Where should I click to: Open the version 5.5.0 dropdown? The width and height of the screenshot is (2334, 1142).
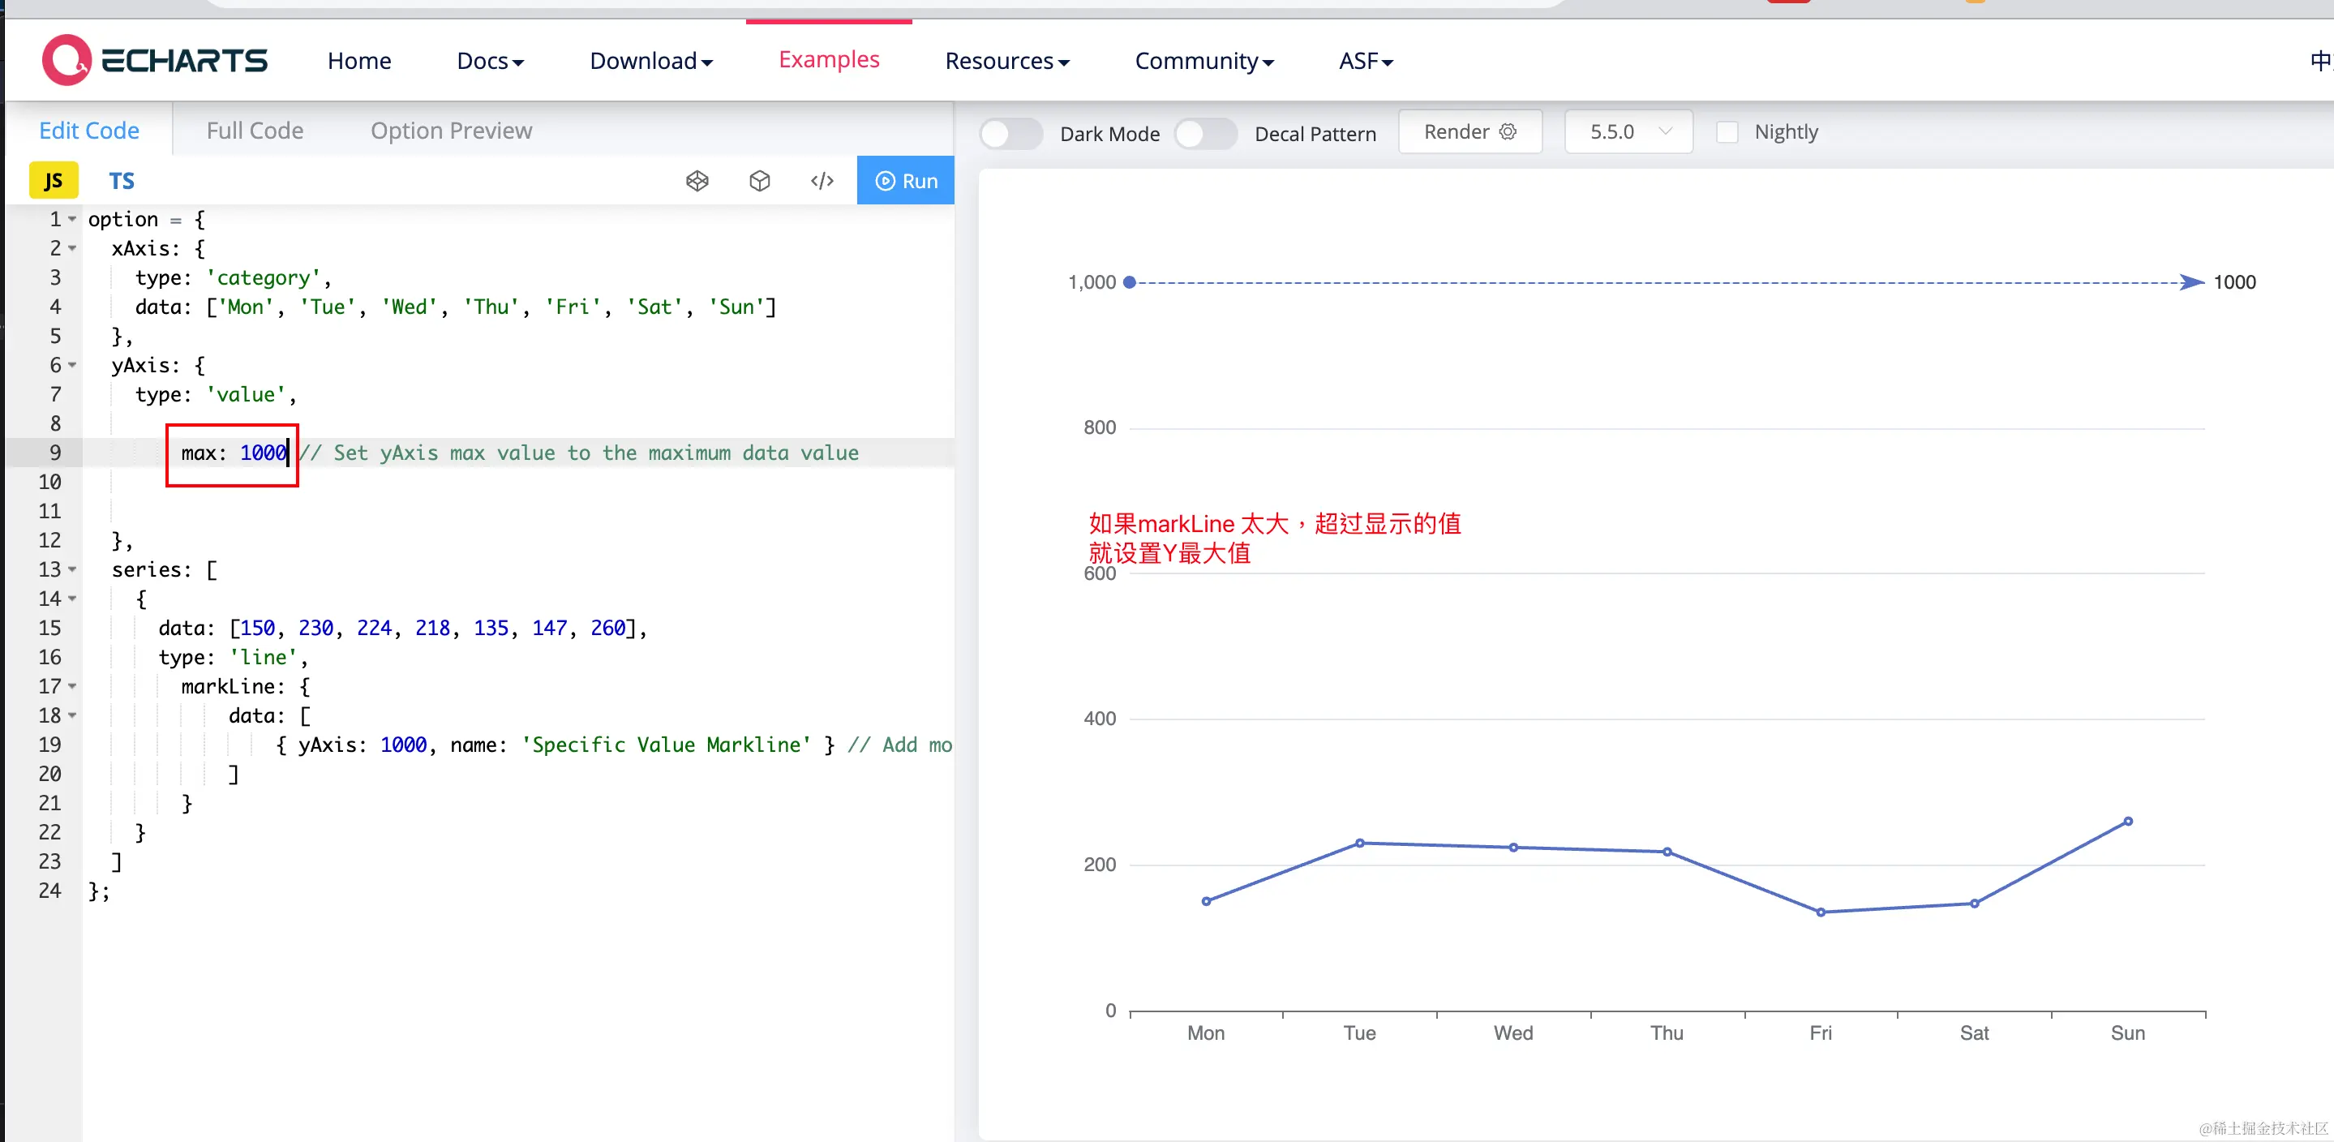(1628, 131)
